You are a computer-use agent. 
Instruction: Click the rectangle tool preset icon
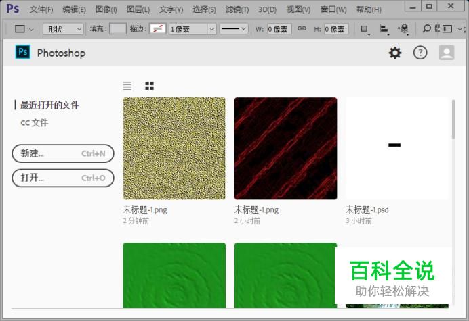20,29
